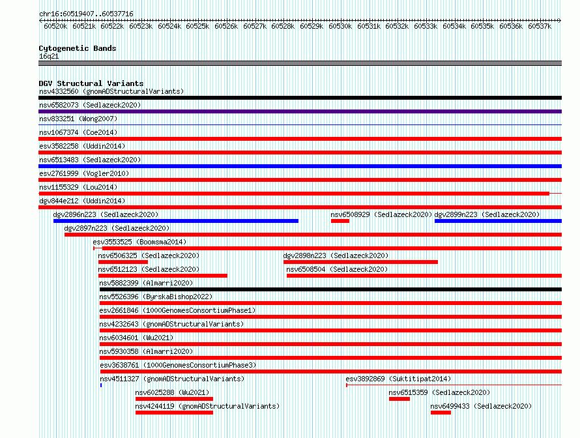Click the DGV Structural Variants track title
The width and height of the screenshot is (580, 438).
[91, 83]
